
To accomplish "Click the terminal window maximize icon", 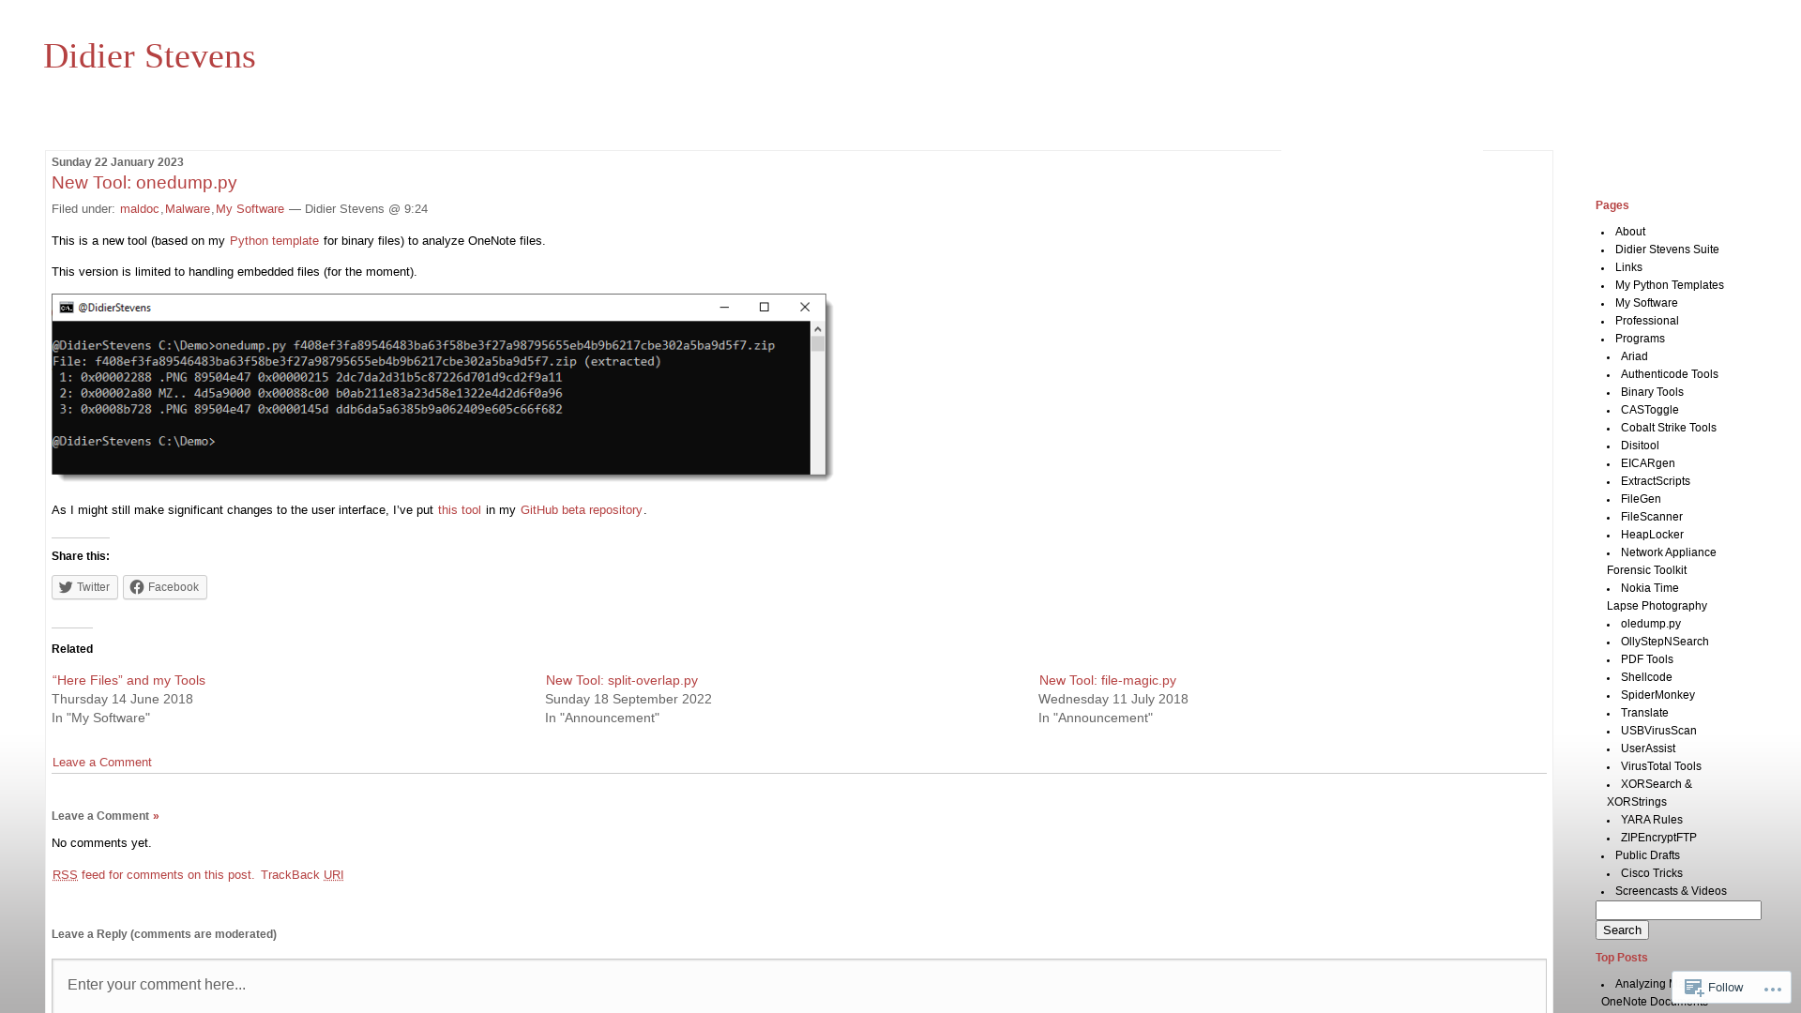I will pyautogui.click(x=764, y=306).
